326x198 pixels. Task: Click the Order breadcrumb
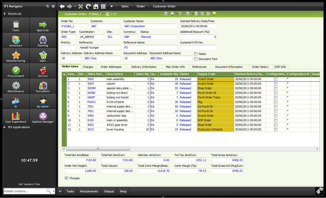141,7
